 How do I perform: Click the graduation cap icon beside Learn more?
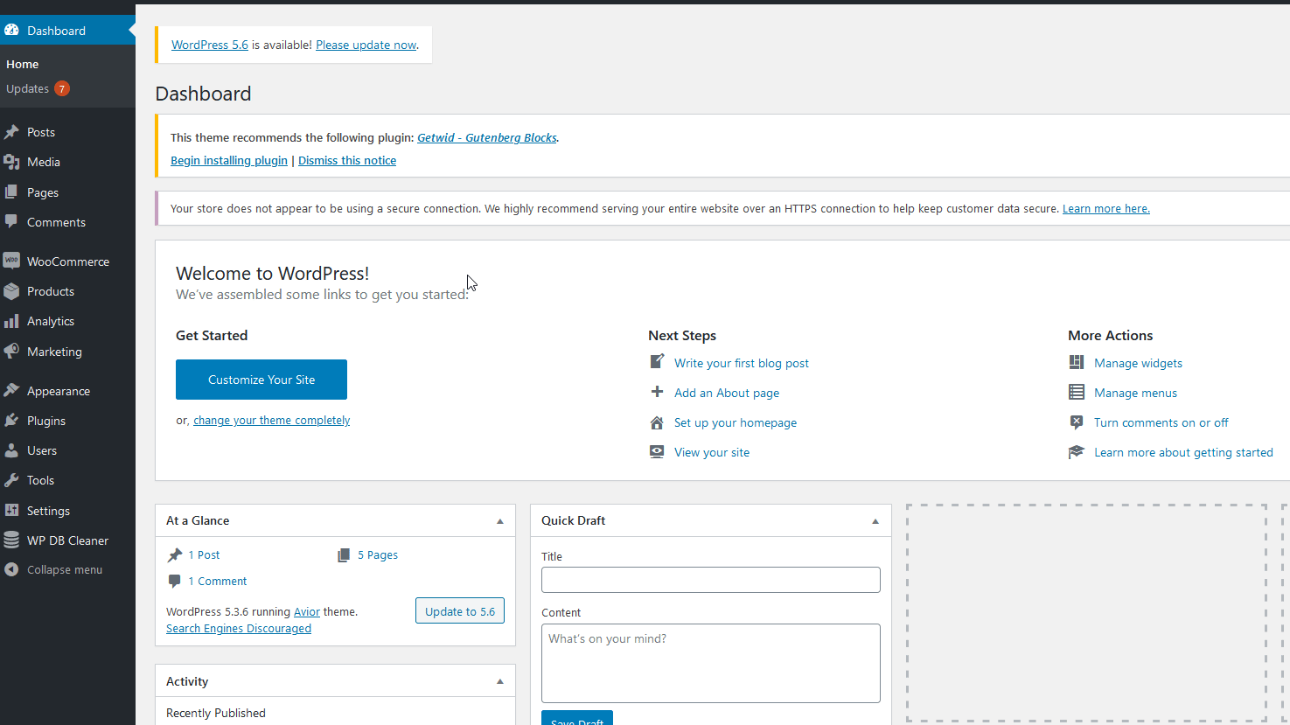coord(1077,451)
